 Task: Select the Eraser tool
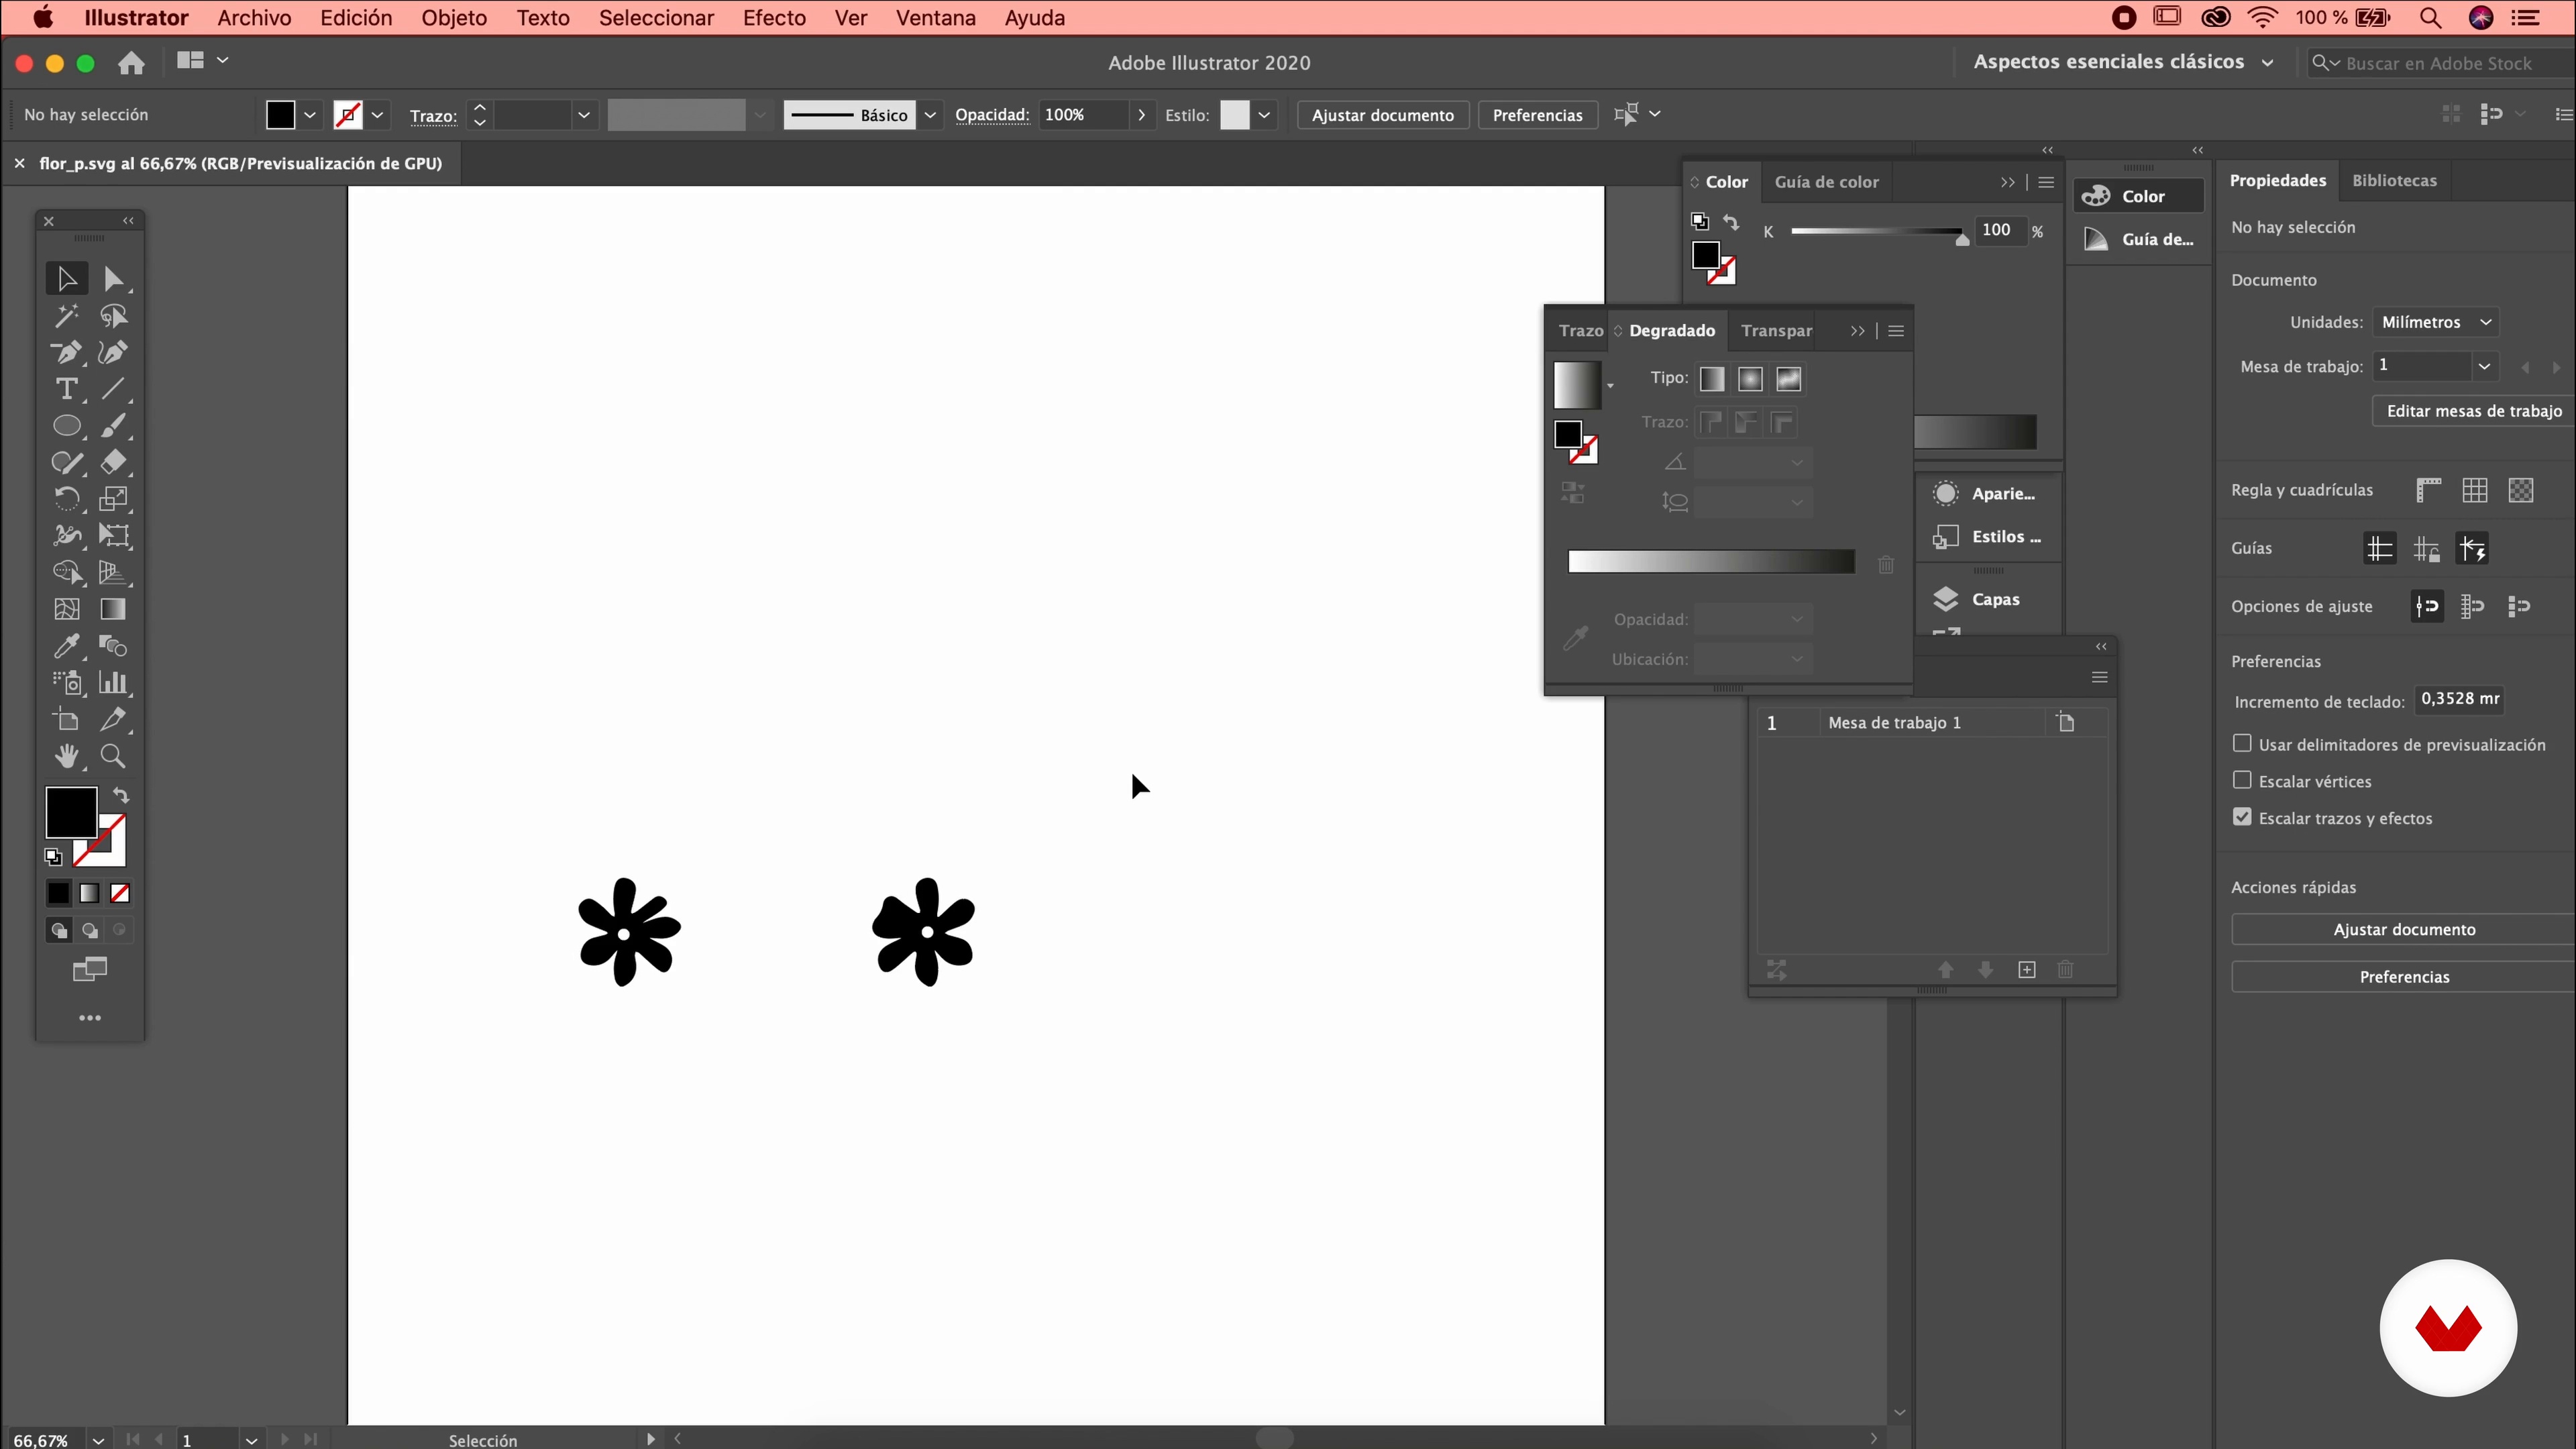[x=113, y=462]
